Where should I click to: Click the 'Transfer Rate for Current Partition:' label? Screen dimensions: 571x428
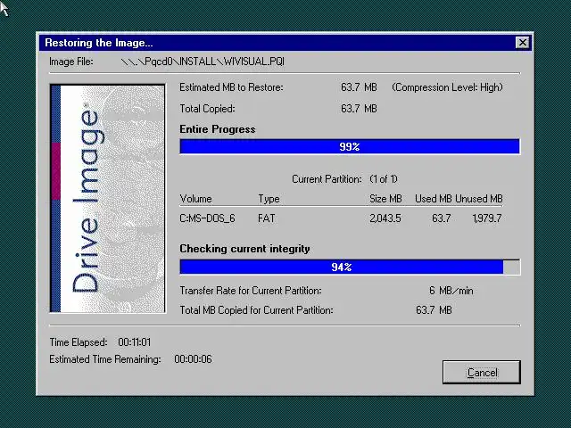tap(251, 291)
